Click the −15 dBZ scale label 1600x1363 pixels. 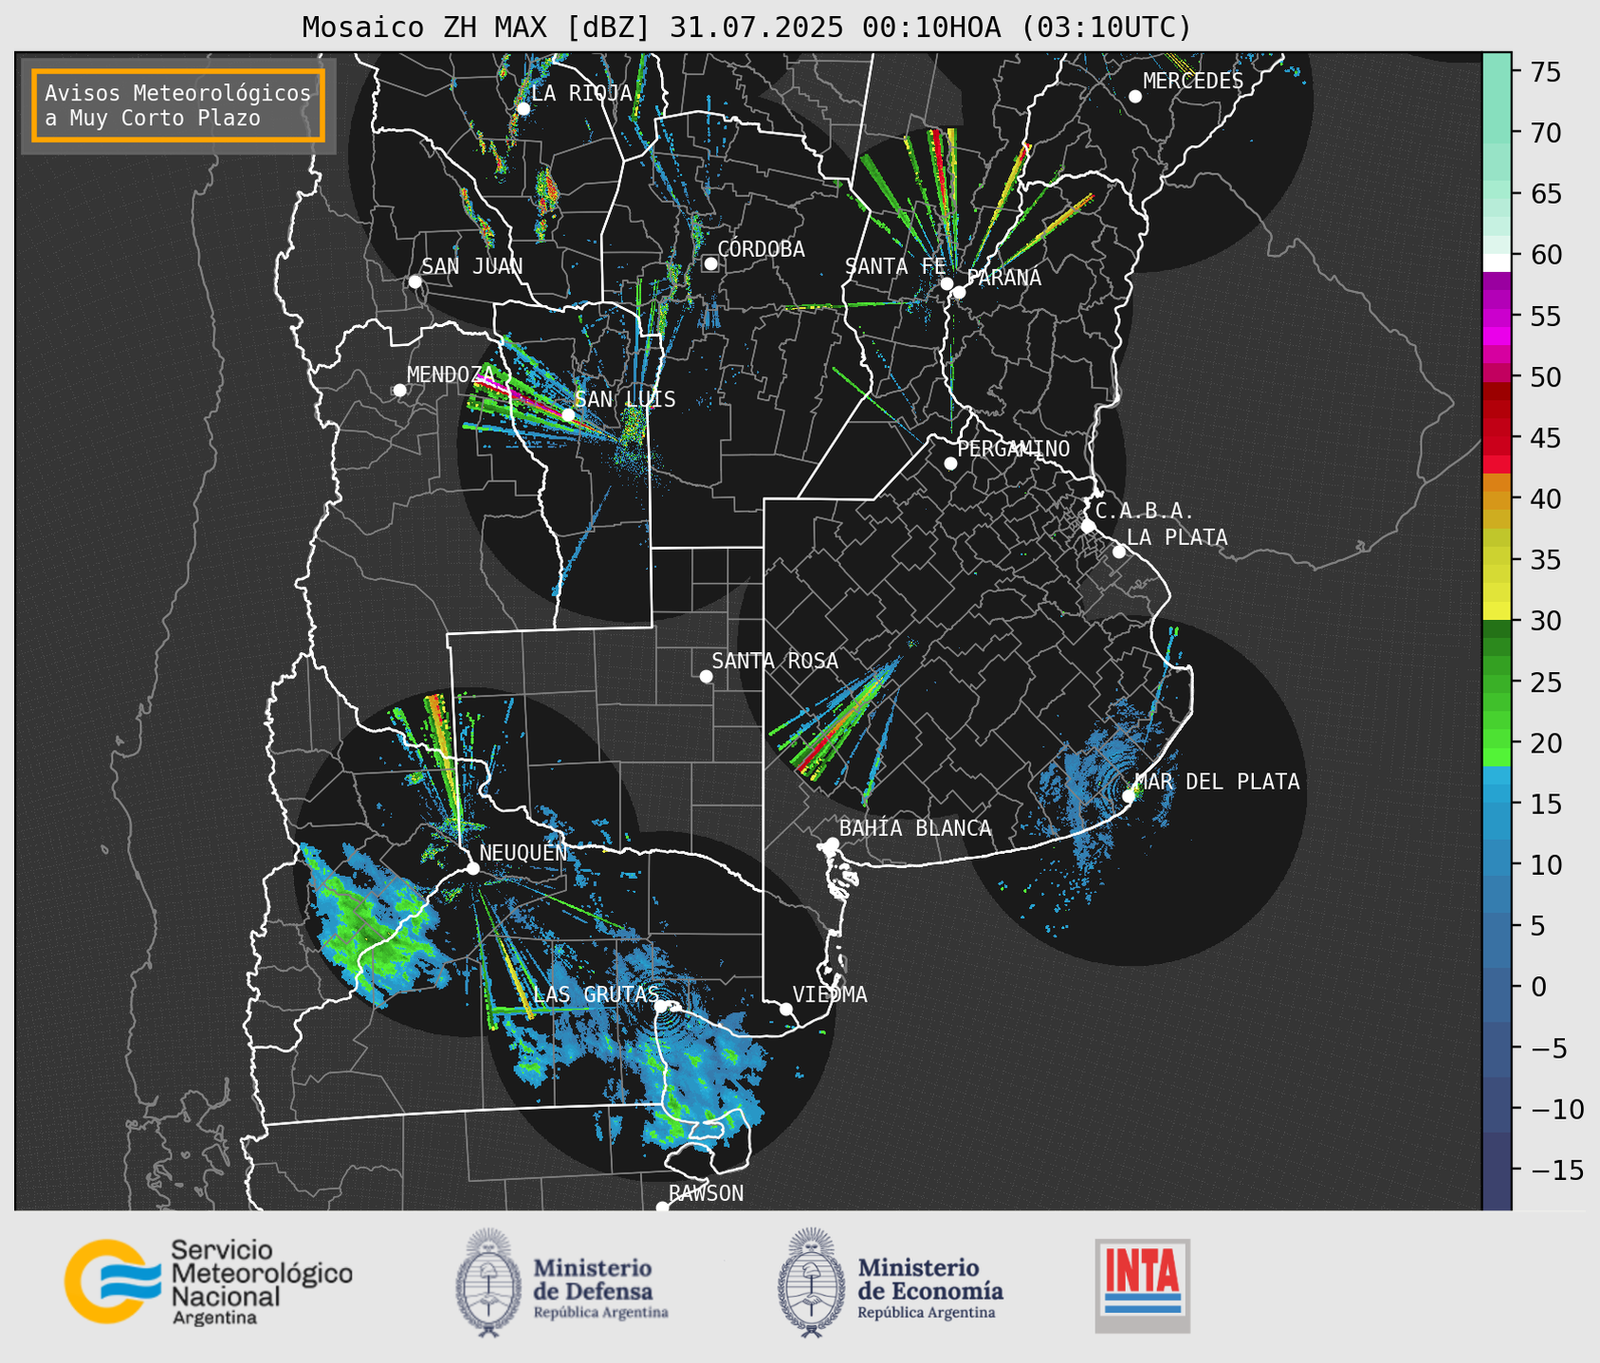point(1556,1170)
